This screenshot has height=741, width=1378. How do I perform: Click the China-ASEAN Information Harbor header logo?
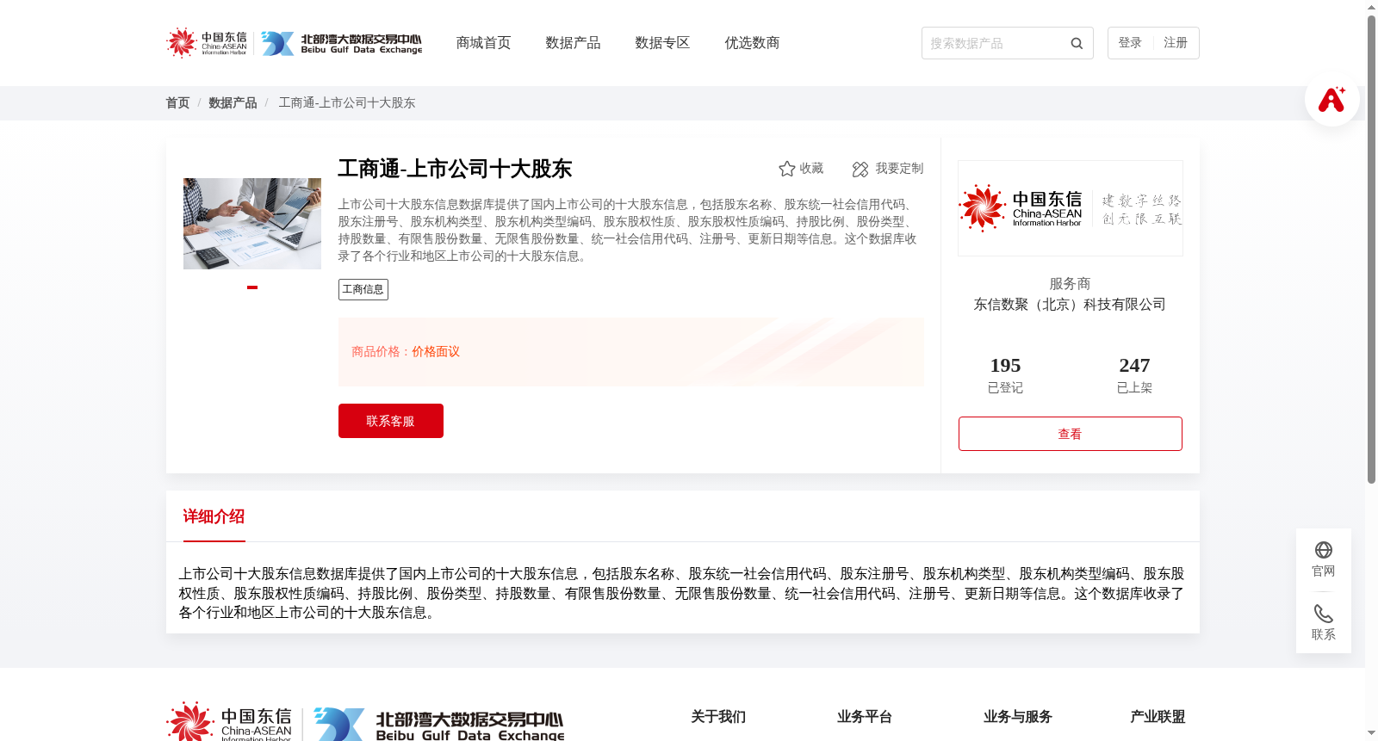207,43
